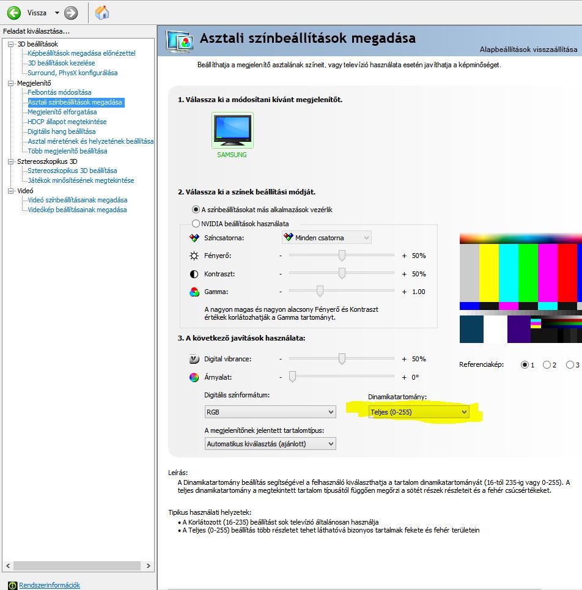This screenshot has width=582, height=590.
Task: Click the Árnyalat color wheel icon
Action: 194,377
